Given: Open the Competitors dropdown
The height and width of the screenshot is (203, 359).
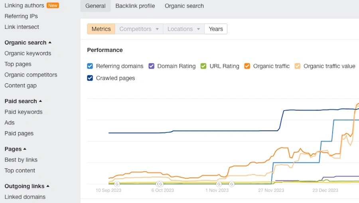Looking at the screenshot, I should click(139, 29).
